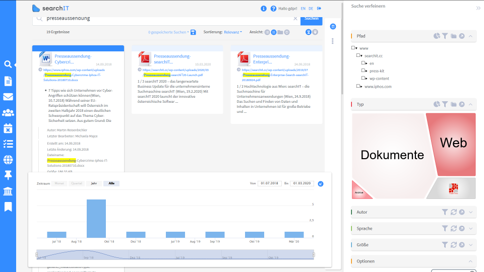This screenshot has width=484, height=272.
Task: Switch language to DE
Action: [x=311, y=9]
